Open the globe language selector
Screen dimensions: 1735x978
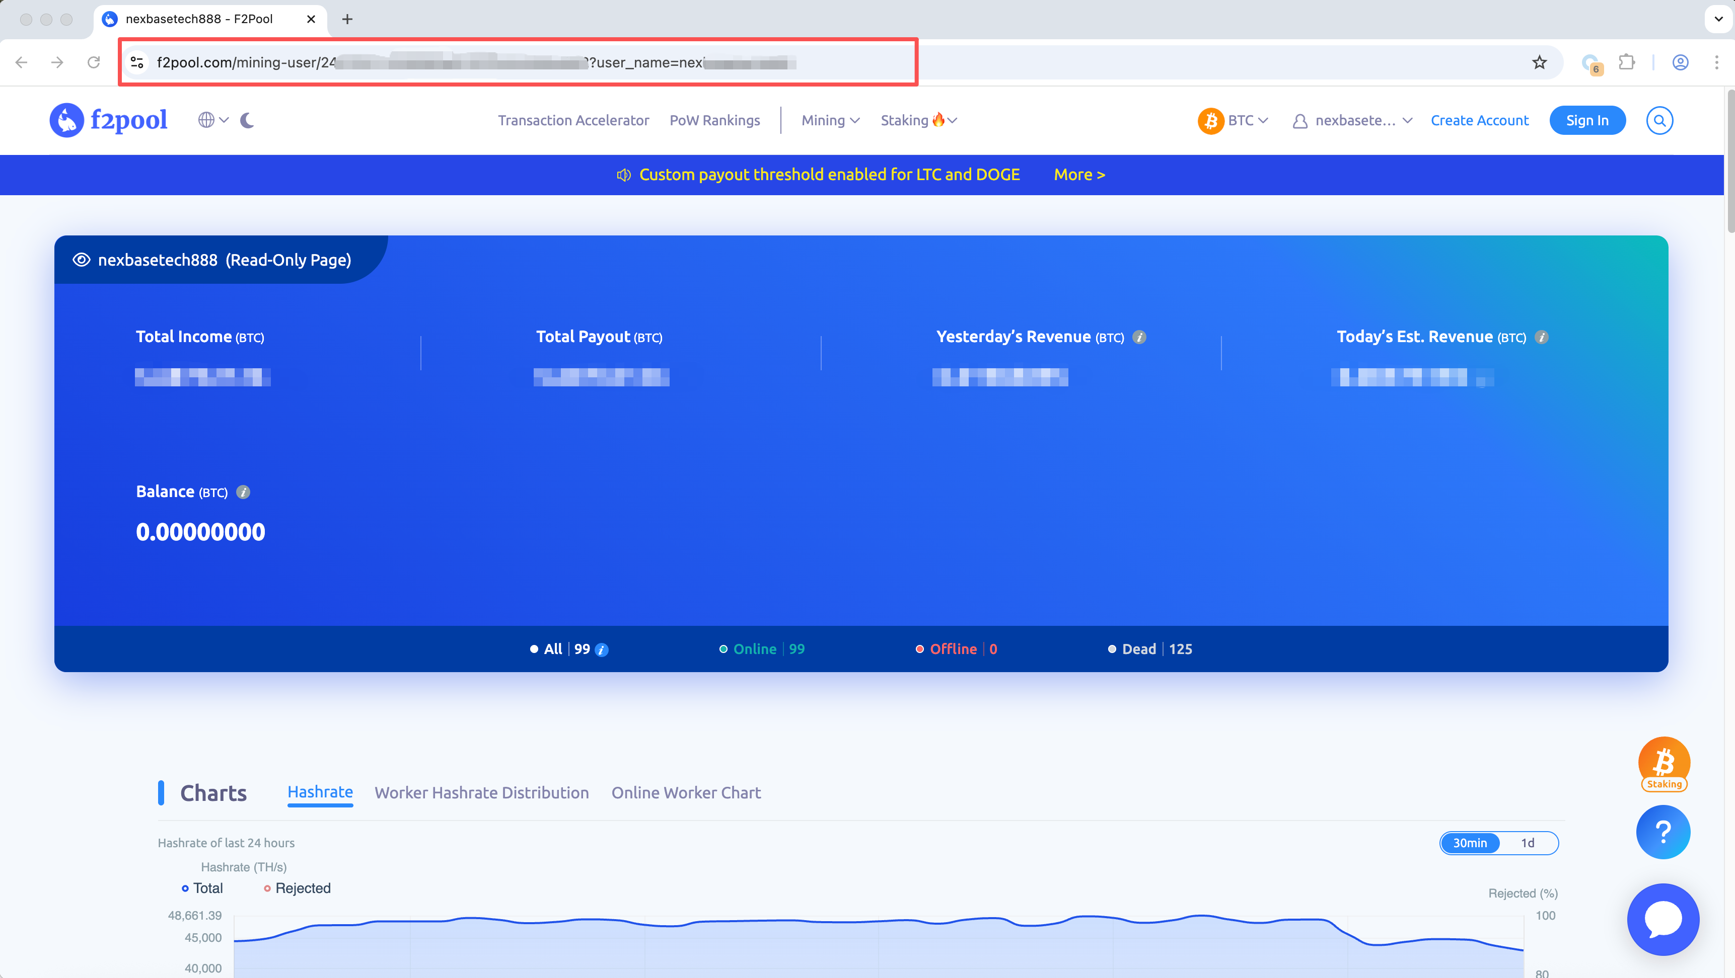[207, 120]
